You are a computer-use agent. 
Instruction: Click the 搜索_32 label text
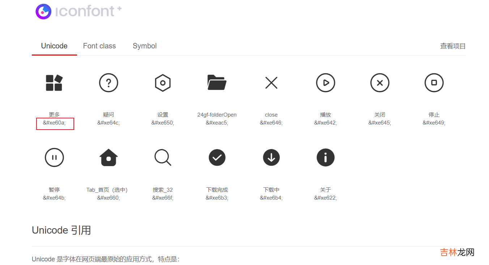point(163,190)
